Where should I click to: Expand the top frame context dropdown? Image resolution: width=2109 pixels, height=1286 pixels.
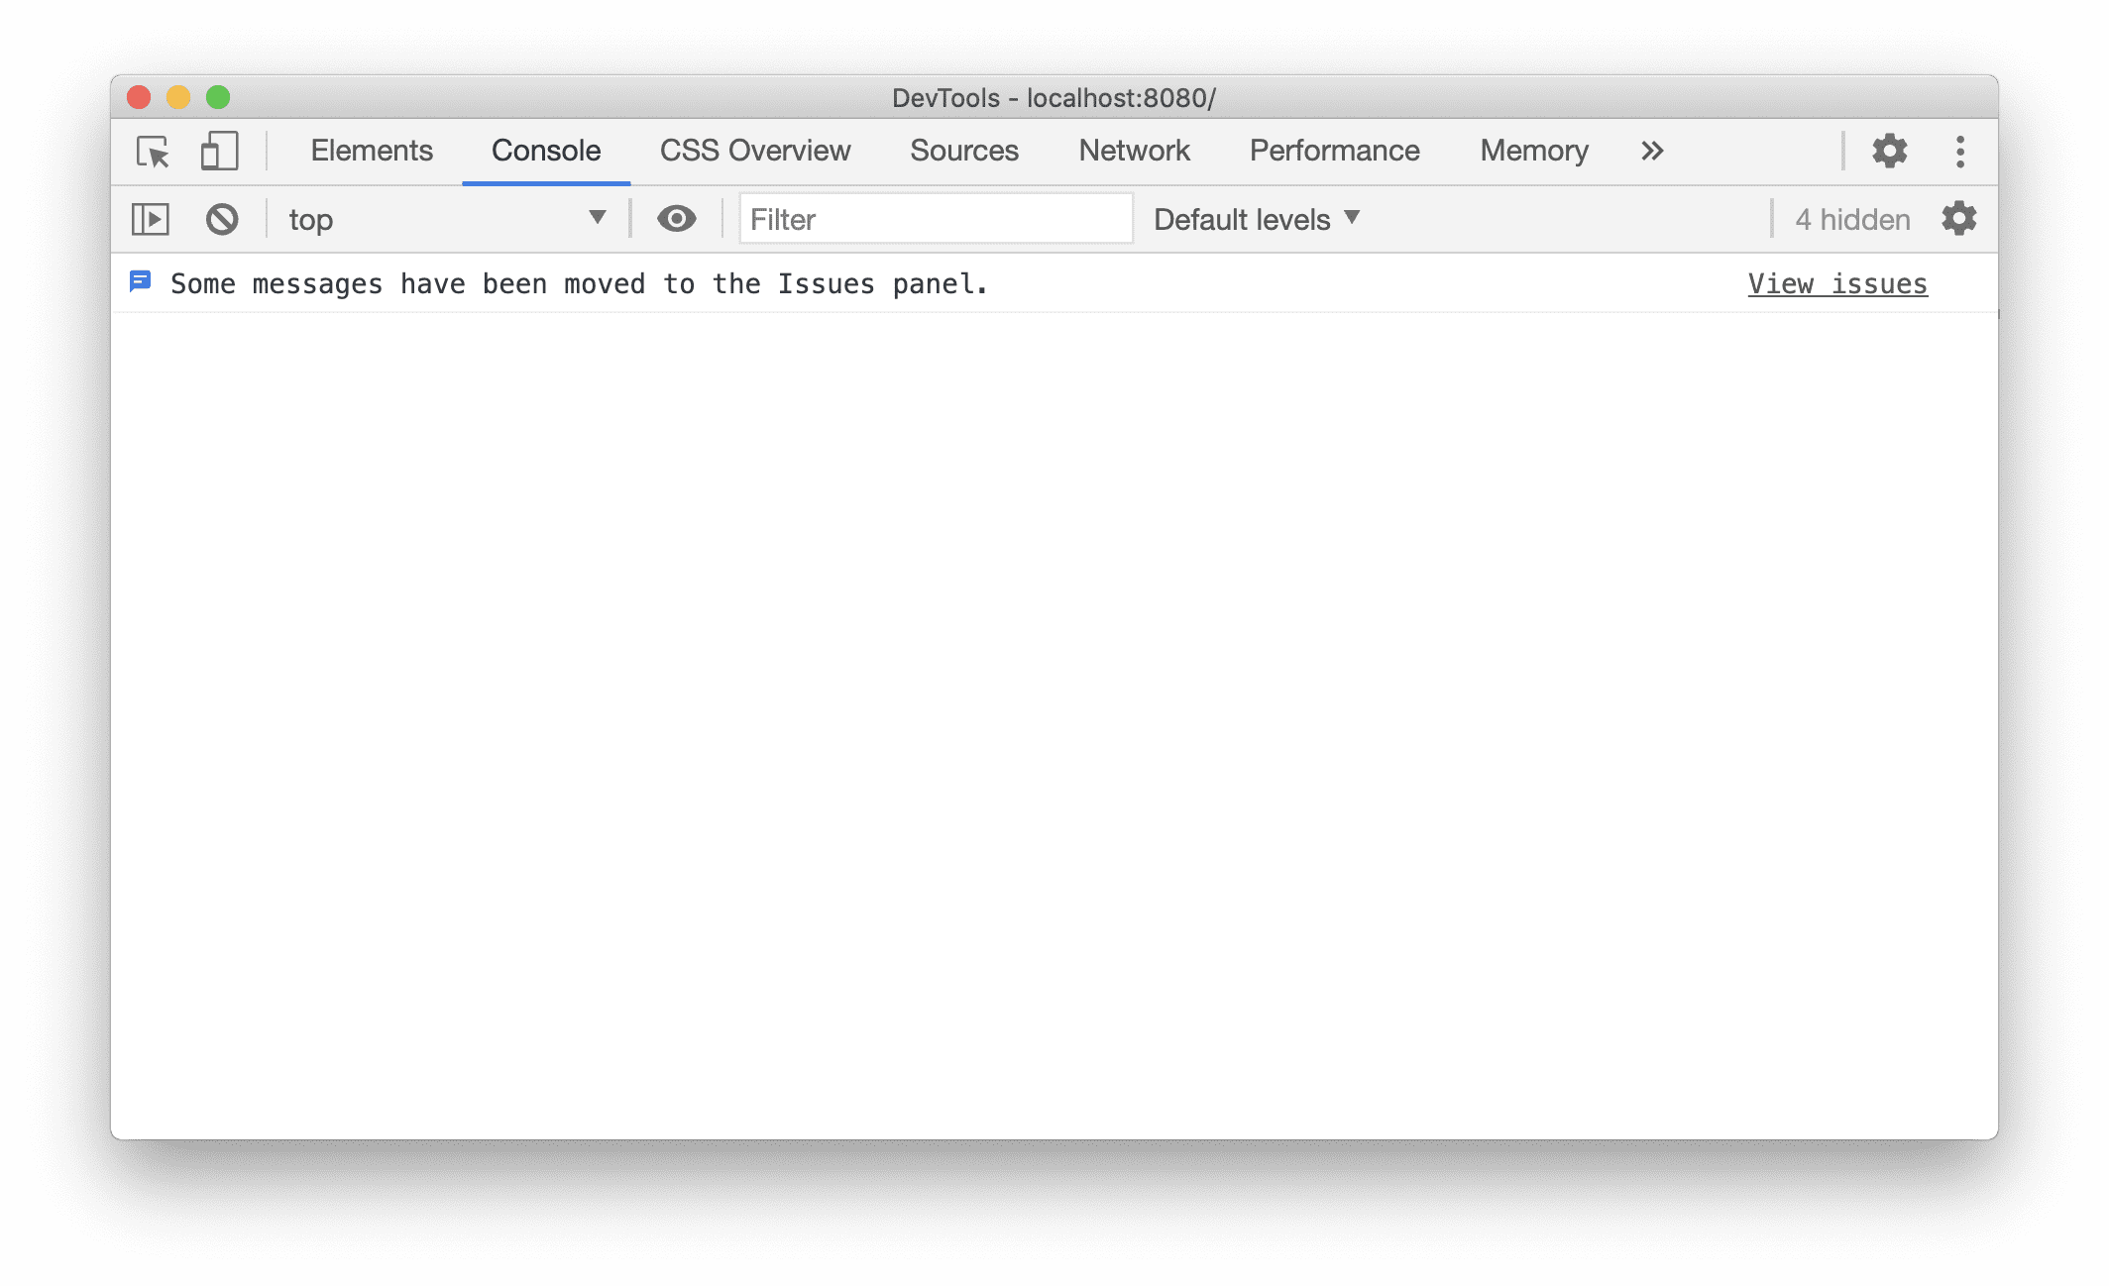click(597, 220)
